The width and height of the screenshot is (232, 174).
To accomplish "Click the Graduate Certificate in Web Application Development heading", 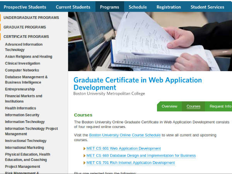I will 138,84.
